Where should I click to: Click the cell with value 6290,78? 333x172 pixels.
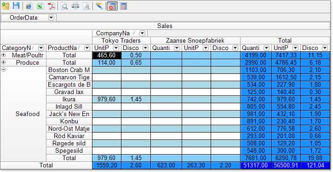(x=286, y=158)
